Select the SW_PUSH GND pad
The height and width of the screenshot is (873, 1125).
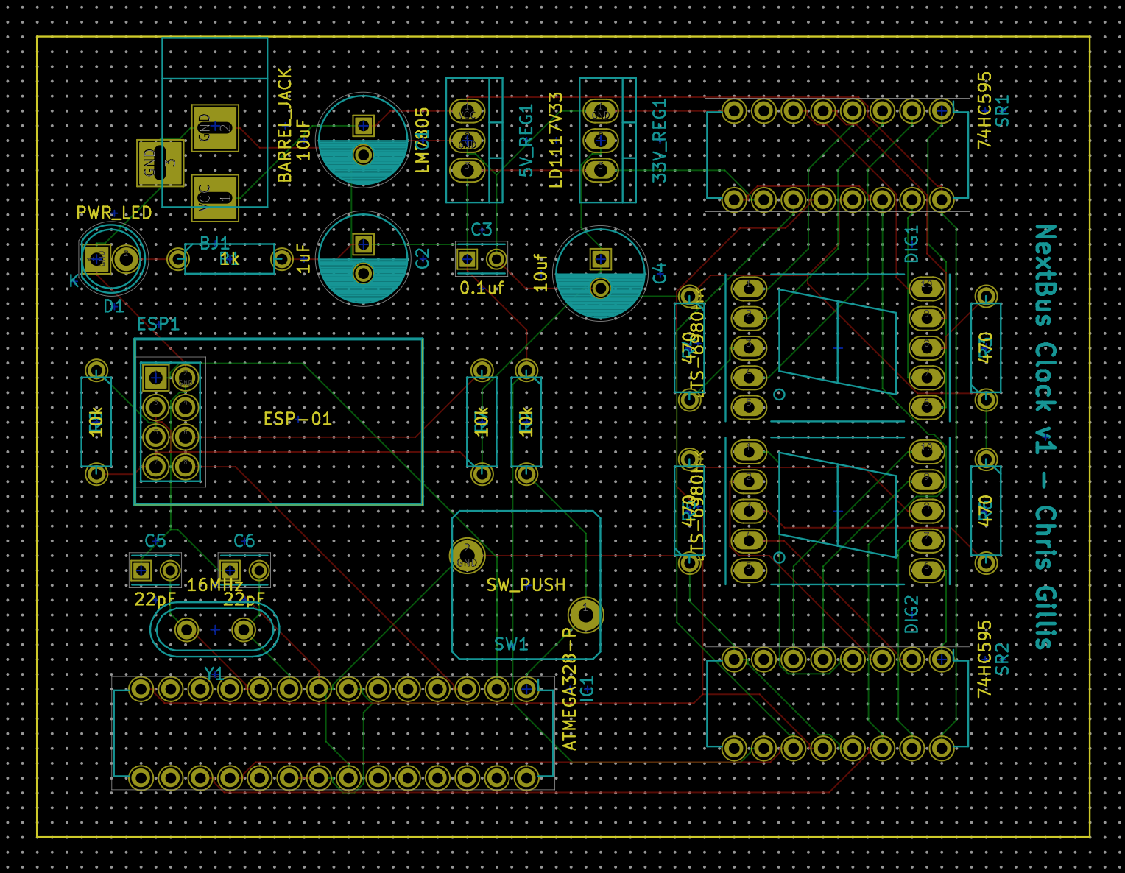pos(467,556)
